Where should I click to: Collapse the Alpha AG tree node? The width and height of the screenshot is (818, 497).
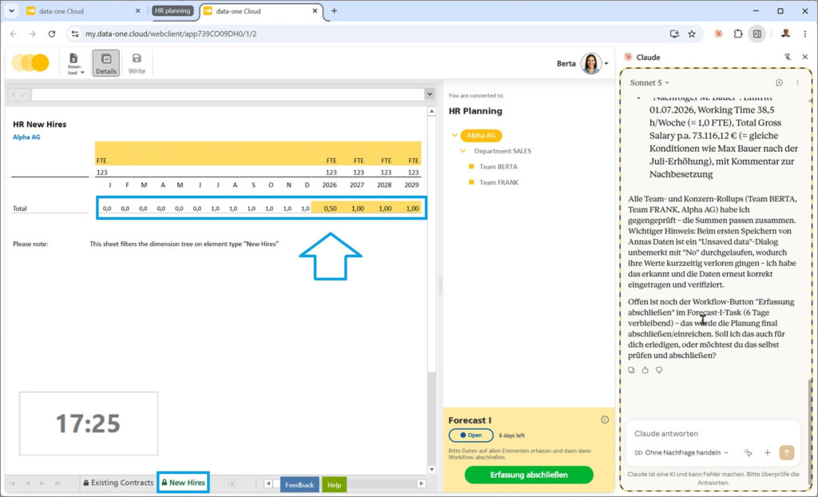point(455,135)
